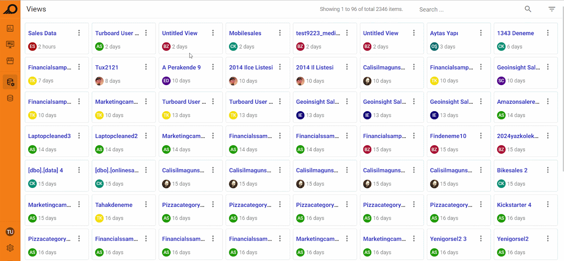Click the search magnifier icon
This screenshot has width=564, height=261.
point(528,9)
